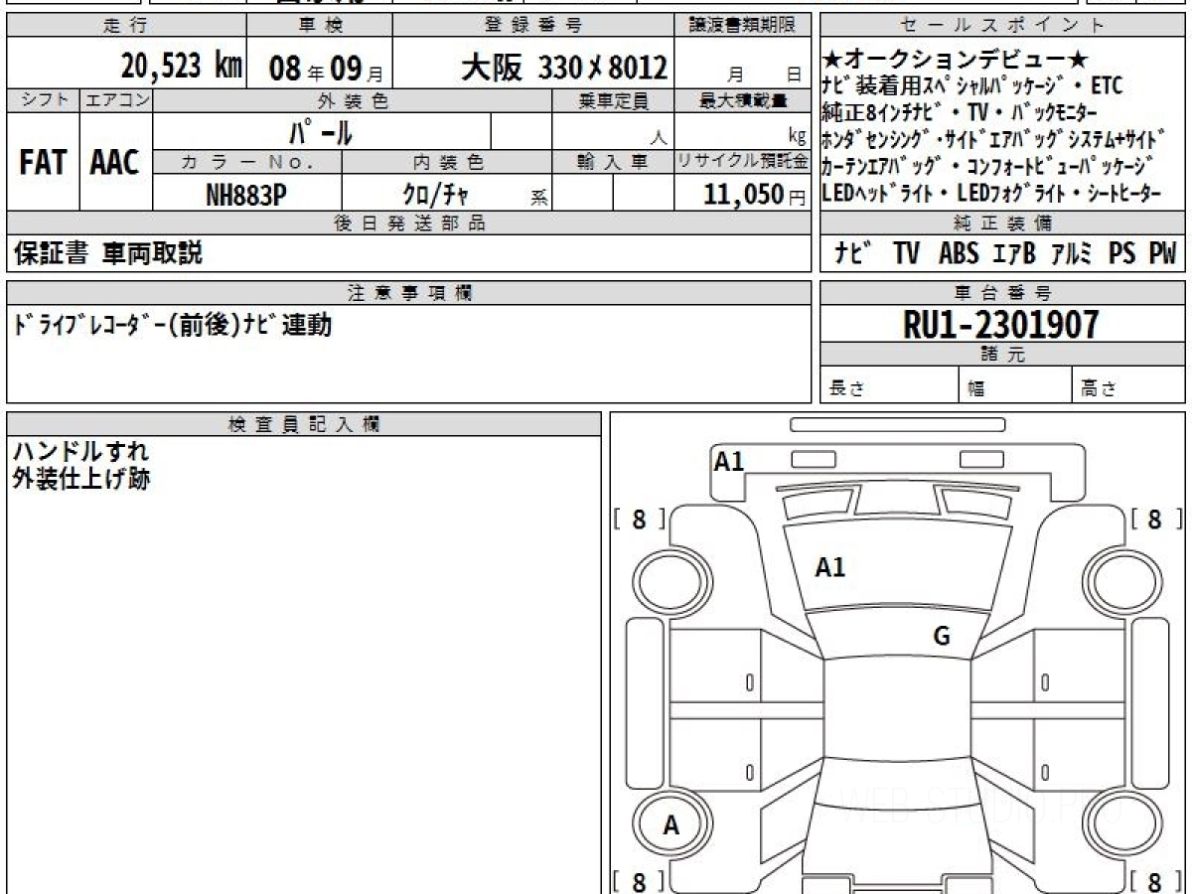Click the リサイクル預託金 header
Viewport: 1192px width, 894px height.
(x=743, y=162)
